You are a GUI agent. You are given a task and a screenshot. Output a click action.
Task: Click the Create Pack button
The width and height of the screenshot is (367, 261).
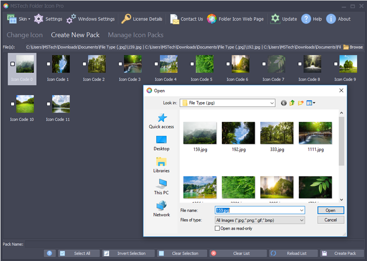point(341,253)
